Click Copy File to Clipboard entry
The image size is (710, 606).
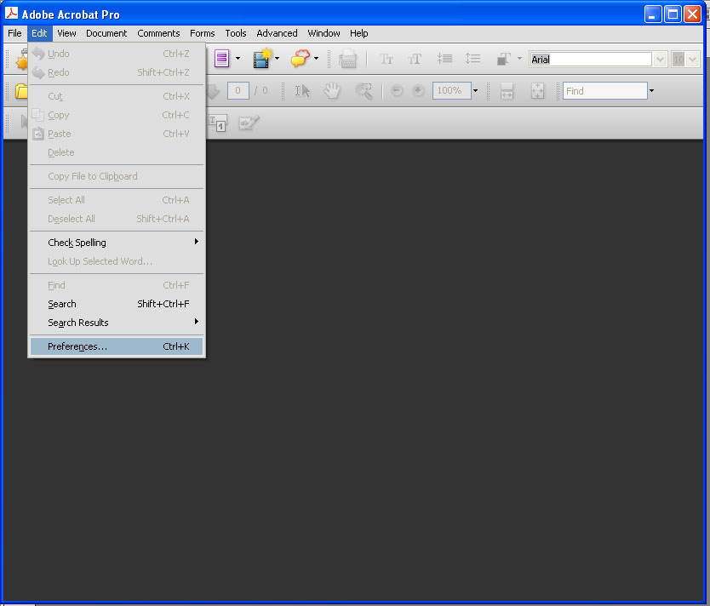tap(117, 176)
